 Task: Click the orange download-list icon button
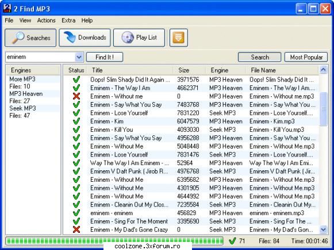[x=179, y=38]
